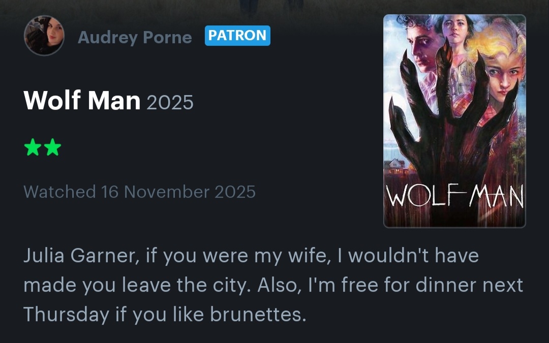The image size is (549, 343).
Task: Click the word Thursday in review
Action: coord(66,314)
